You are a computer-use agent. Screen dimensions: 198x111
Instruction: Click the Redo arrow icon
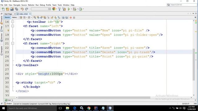27,9
